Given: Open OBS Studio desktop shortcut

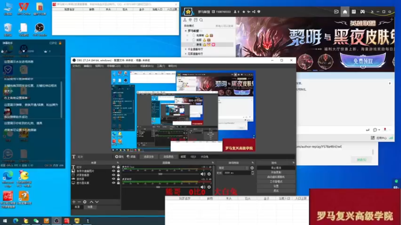Looking at the screenshot, I should click(40, 29).
